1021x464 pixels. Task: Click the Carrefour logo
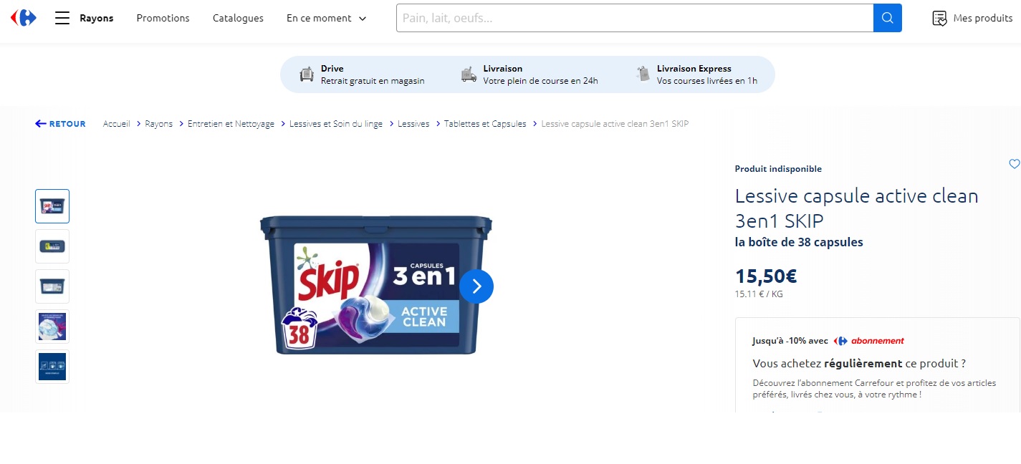(x=23, y=18)
